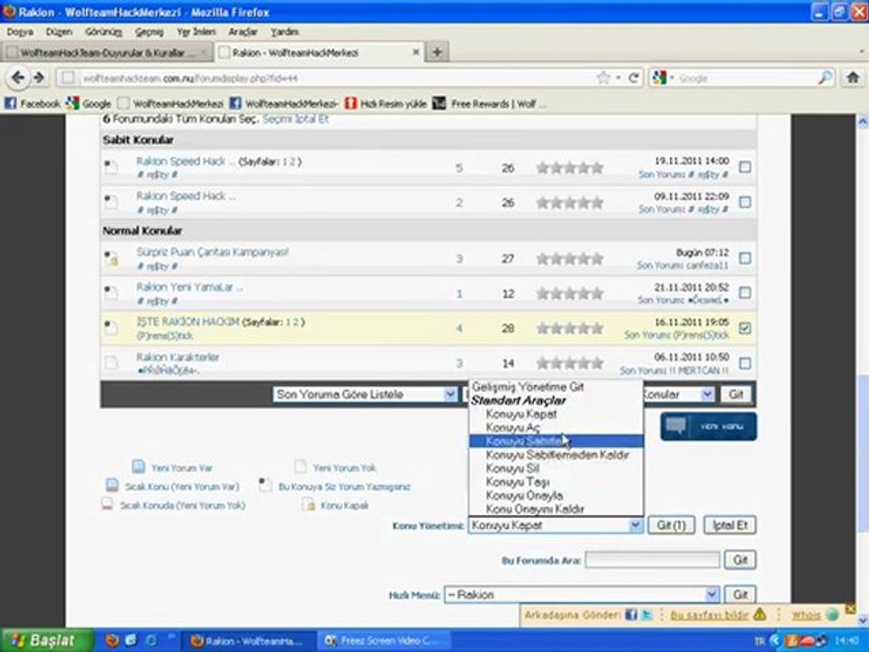
Task: Tick checkbox for Sürpriz Puan Çantası Kampanyası
Action: tap(745, 258)
